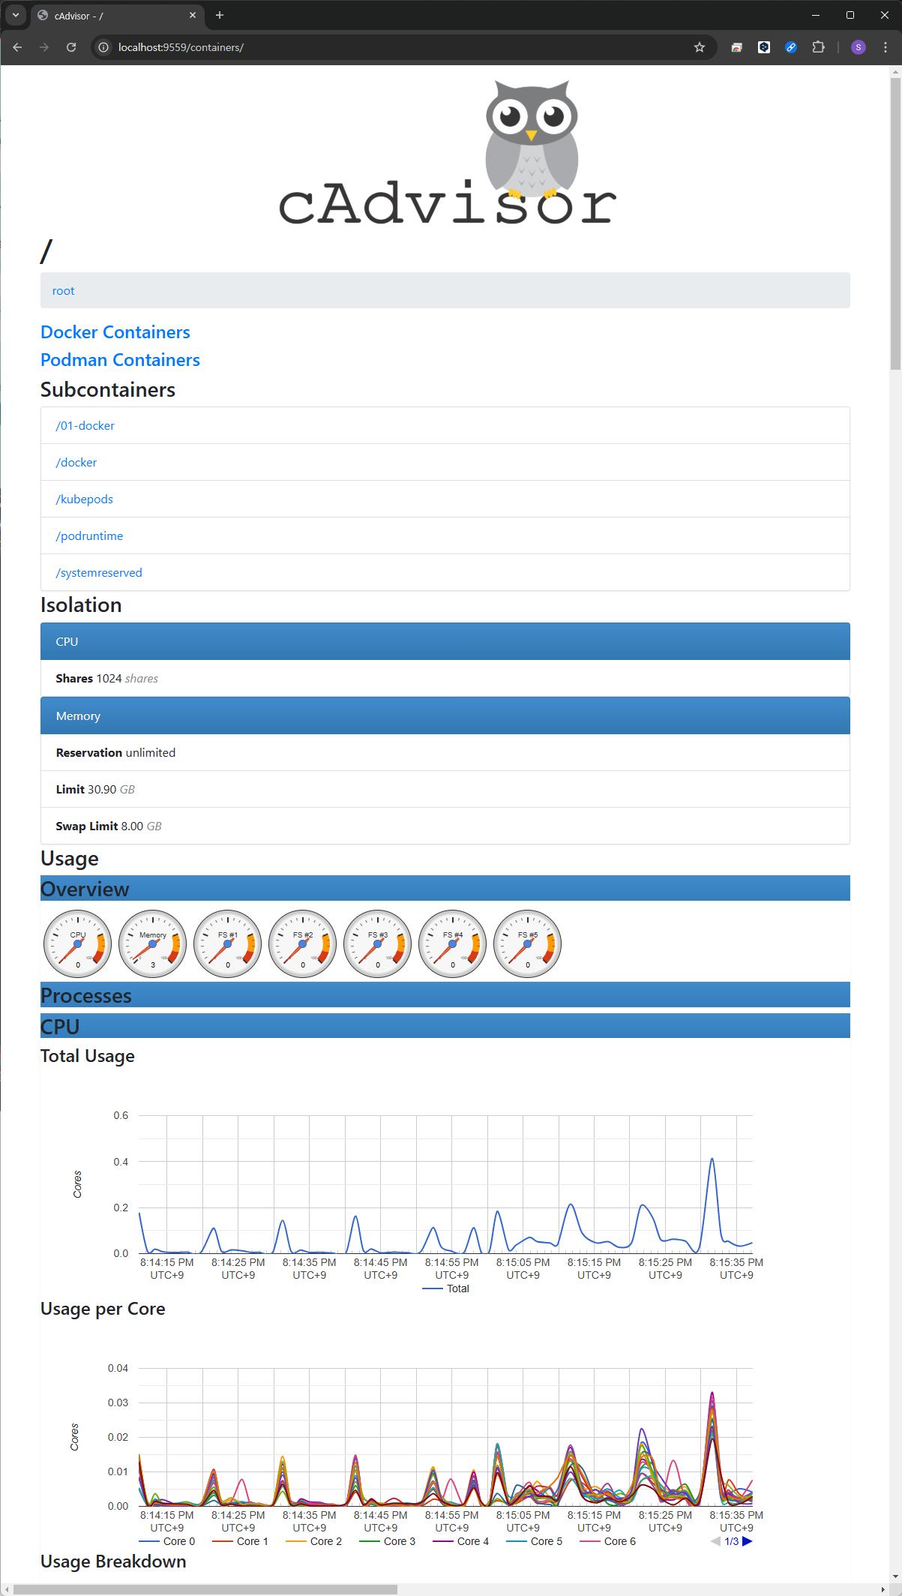Reload the cAdvisor page
The height and width of the screenshot is (1596, 902).
pyautogui.click(x=71, y=47)
